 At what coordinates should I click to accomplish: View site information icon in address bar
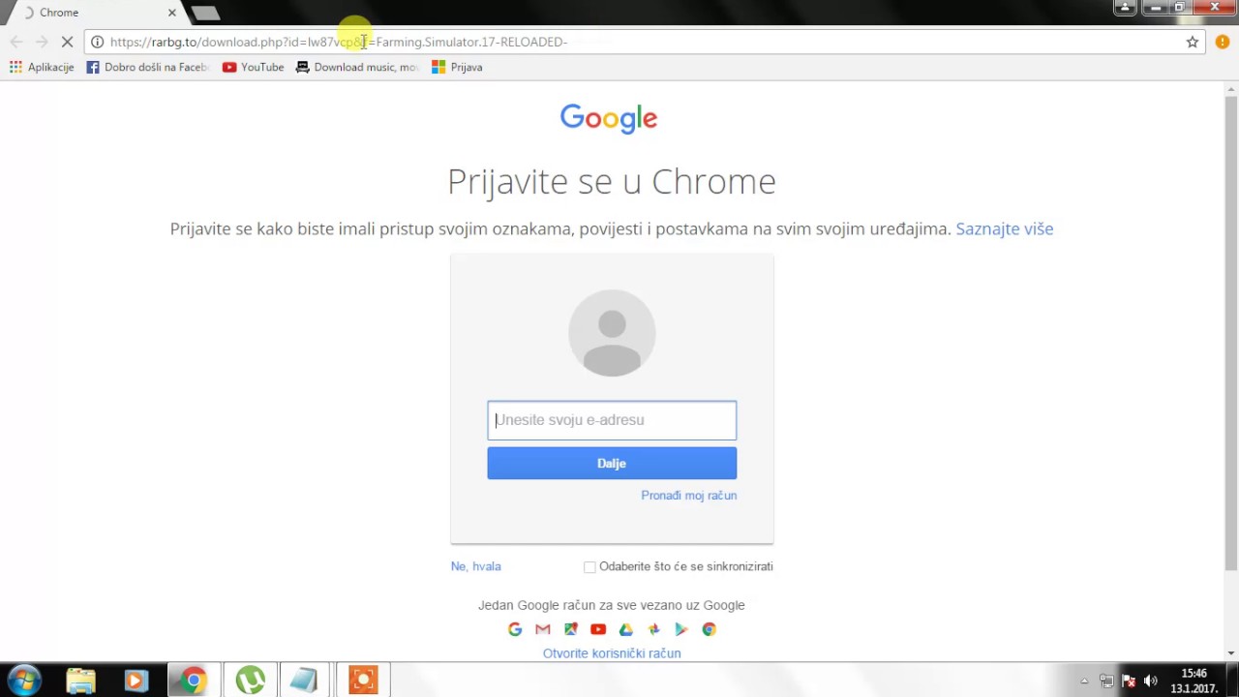coord(97,42)
